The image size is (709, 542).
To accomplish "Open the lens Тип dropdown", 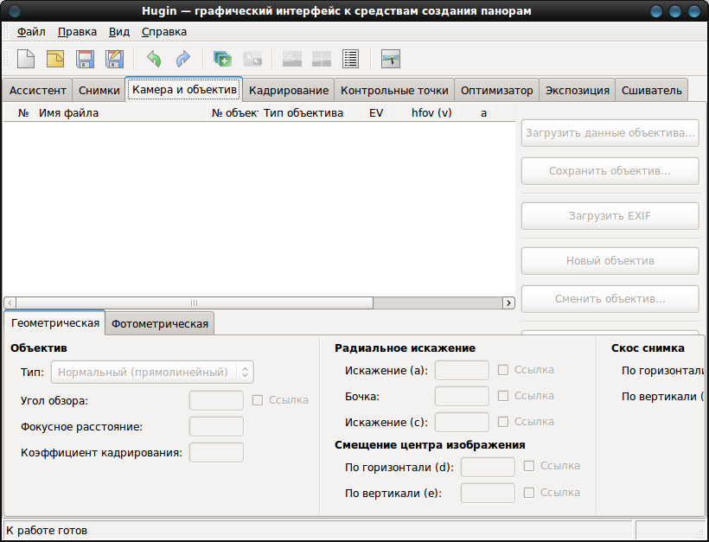I will point(152,372).
